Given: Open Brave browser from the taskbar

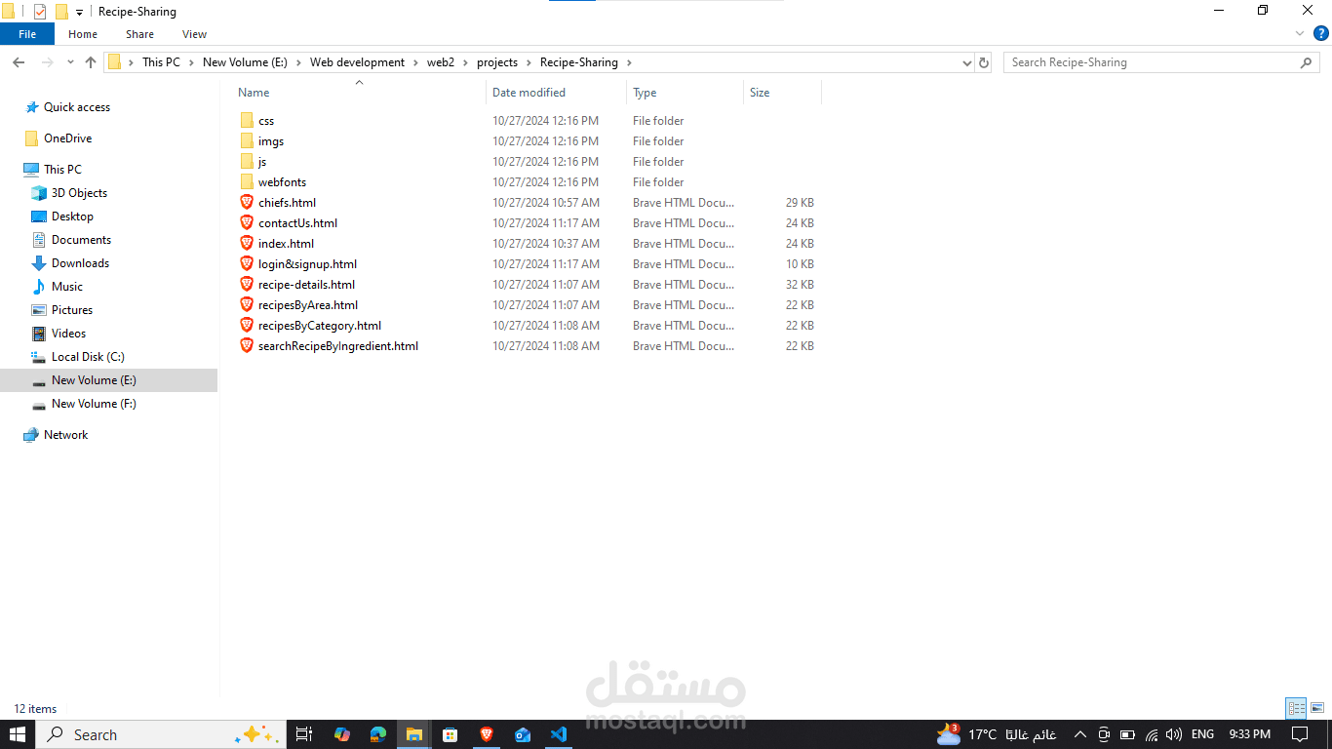Looking at the screenshot, I should [486, 734].
